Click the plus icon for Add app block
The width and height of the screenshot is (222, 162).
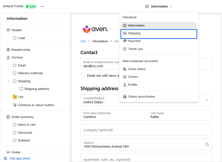5,158
